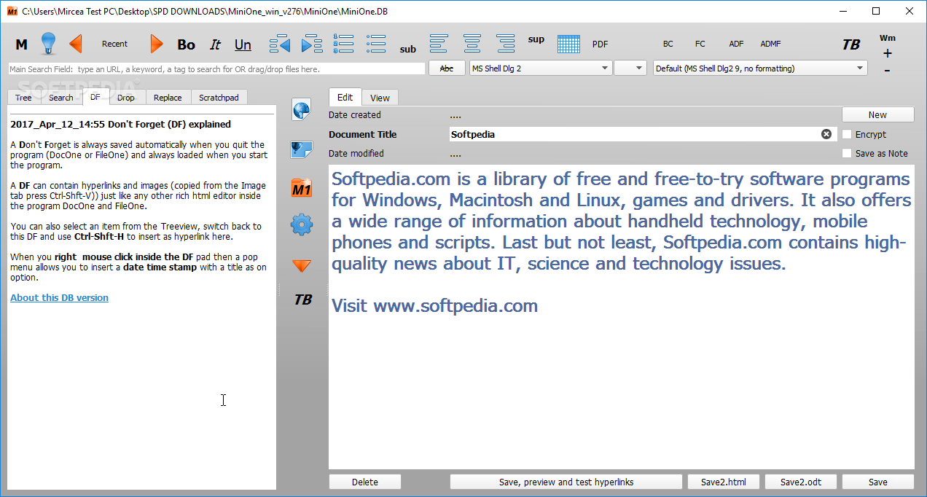Center align the text
This screenshot has height=497, width=927.
[x=472, y=44]
